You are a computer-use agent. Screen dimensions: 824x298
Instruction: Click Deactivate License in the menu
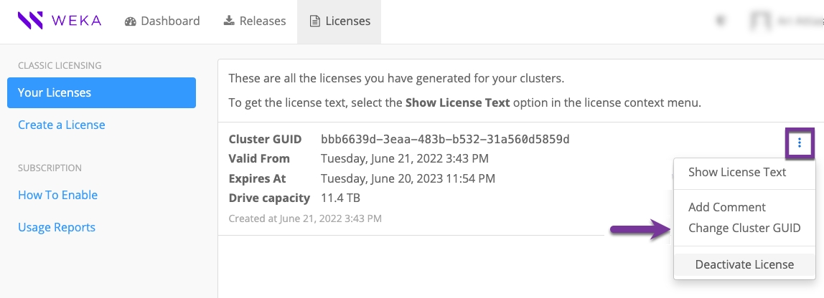[x=744, y=264]
